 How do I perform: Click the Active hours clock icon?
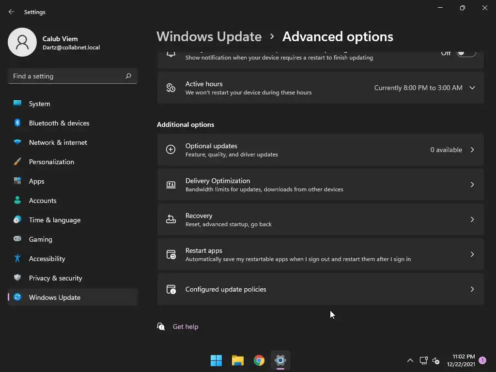click(x=171, y=88)
